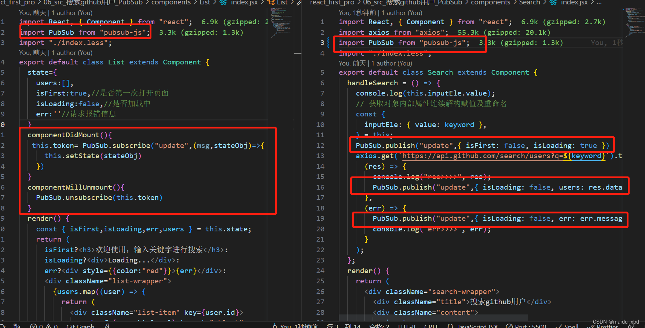Screen dimensions: 645x328
Task: Click 'PubSub.unsubscribe' in the List editor
Action: click(74, 198)
